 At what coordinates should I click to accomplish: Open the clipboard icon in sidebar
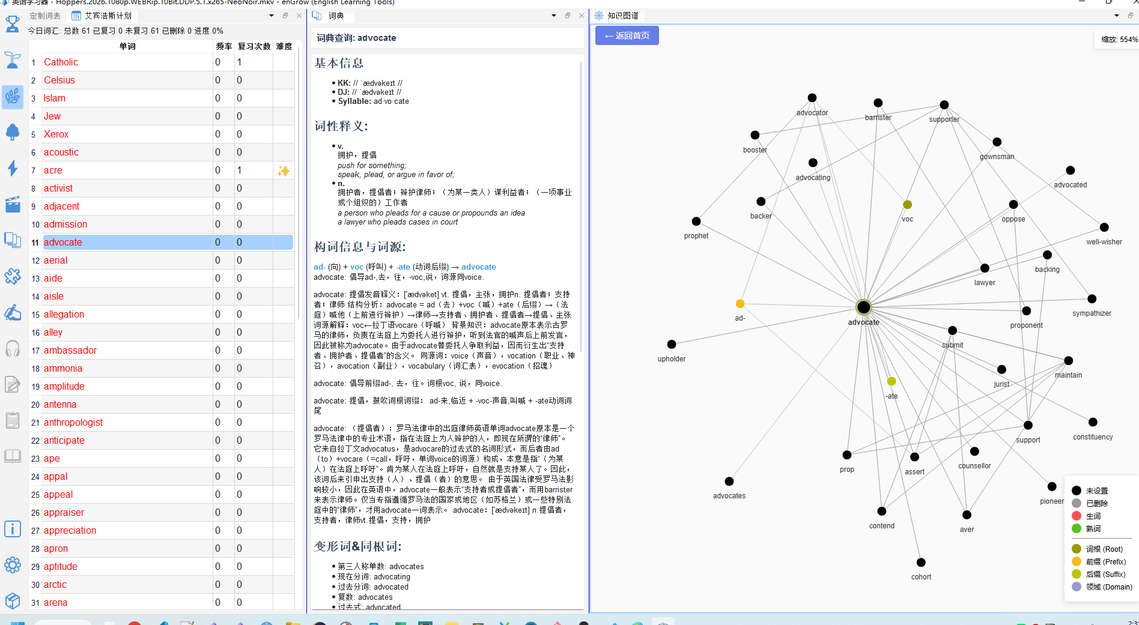coord(12,420)
